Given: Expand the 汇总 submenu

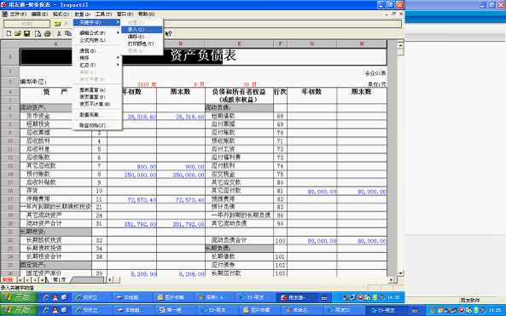Looking at the screenshot, I should click(x=96, y=65).
